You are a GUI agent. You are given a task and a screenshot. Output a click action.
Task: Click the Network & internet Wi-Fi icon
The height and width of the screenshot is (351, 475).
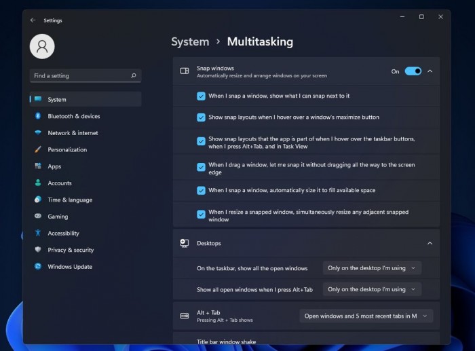pos(38,133)
